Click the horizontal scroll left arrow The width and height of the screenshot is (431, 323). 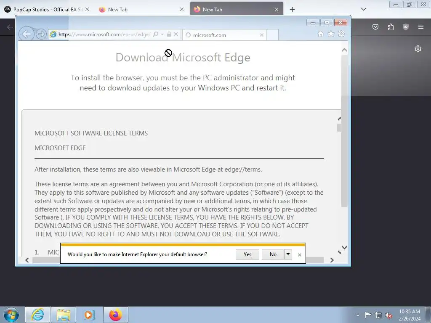(27, 260)
